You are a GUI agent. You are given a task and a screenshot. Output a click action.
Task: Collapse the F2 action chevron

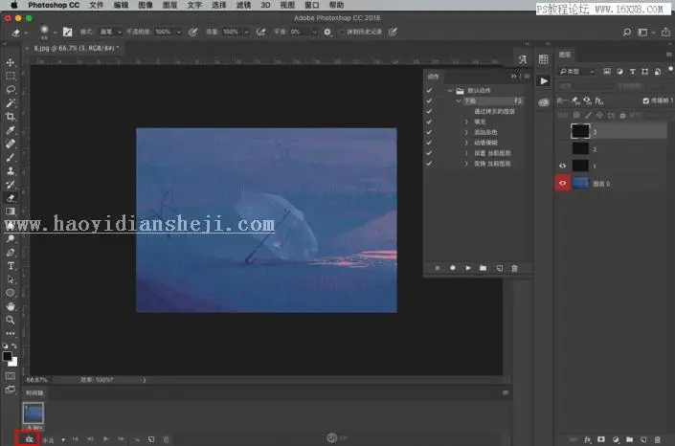tap(459, 100)
